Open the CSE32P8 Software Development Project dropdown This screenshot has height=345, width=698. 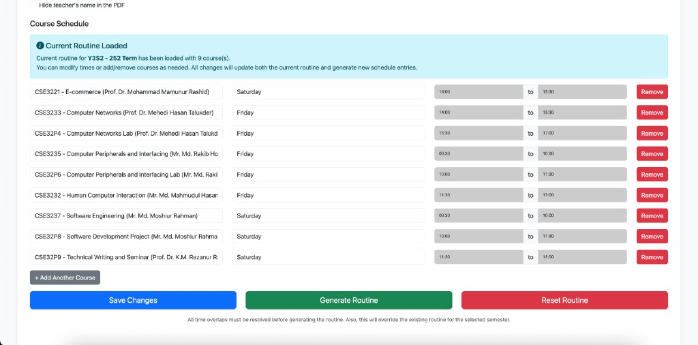click(x=126, y=237)
